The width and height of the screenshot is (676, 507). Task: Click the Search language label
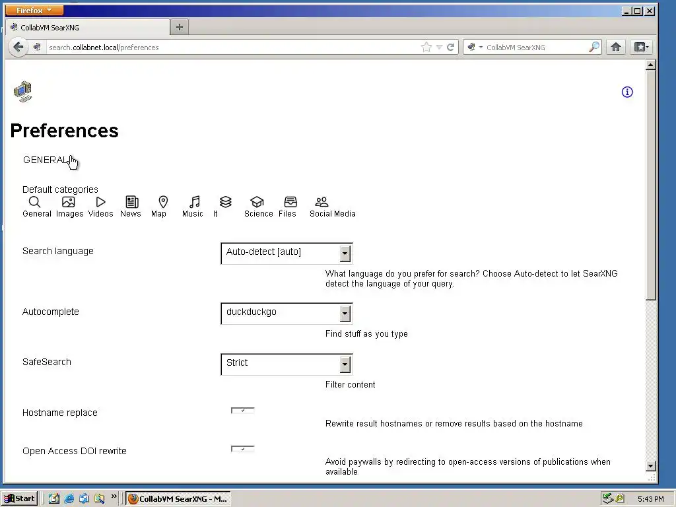(58, 251)
